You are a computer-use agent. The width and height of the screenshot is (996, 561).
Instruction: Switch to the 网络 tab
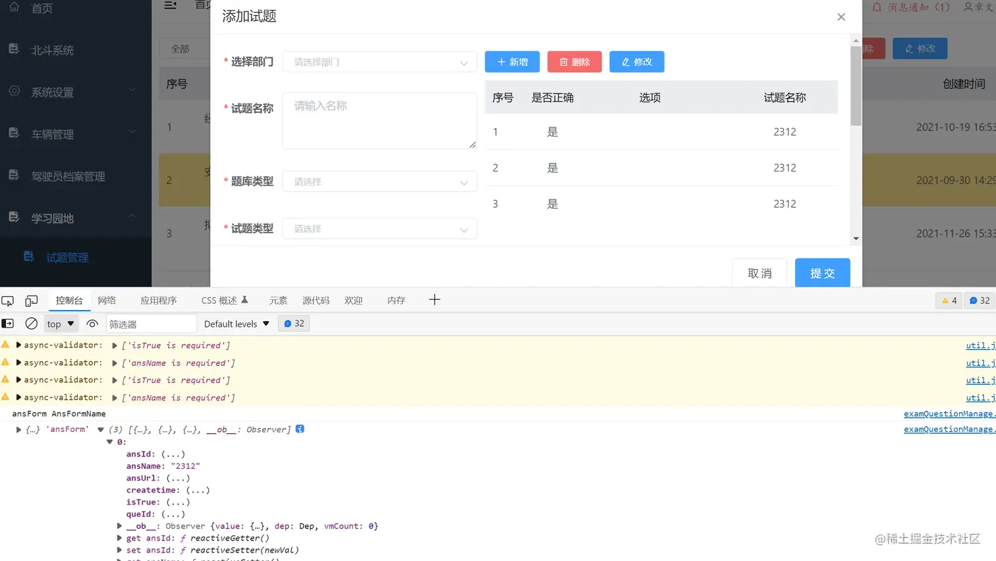107,301
